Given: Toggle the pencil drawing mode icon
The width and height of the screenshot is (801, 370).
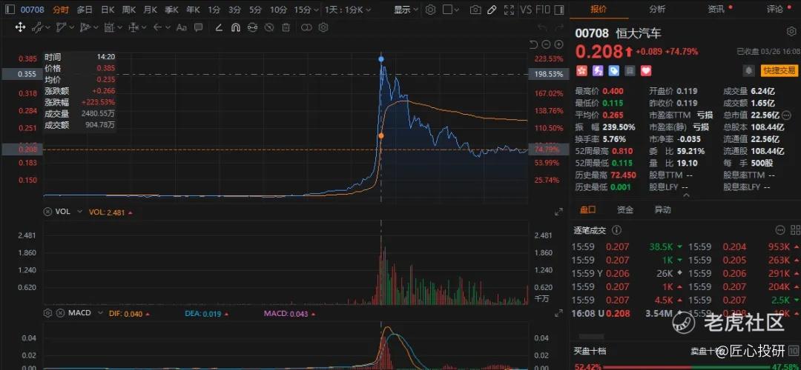Looking at the screenshot, I should 492,10.
